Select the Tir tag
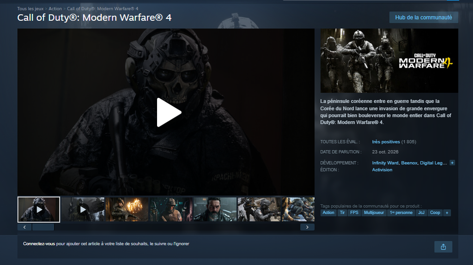The image size is (473, 265). click(x=342, y=213)
